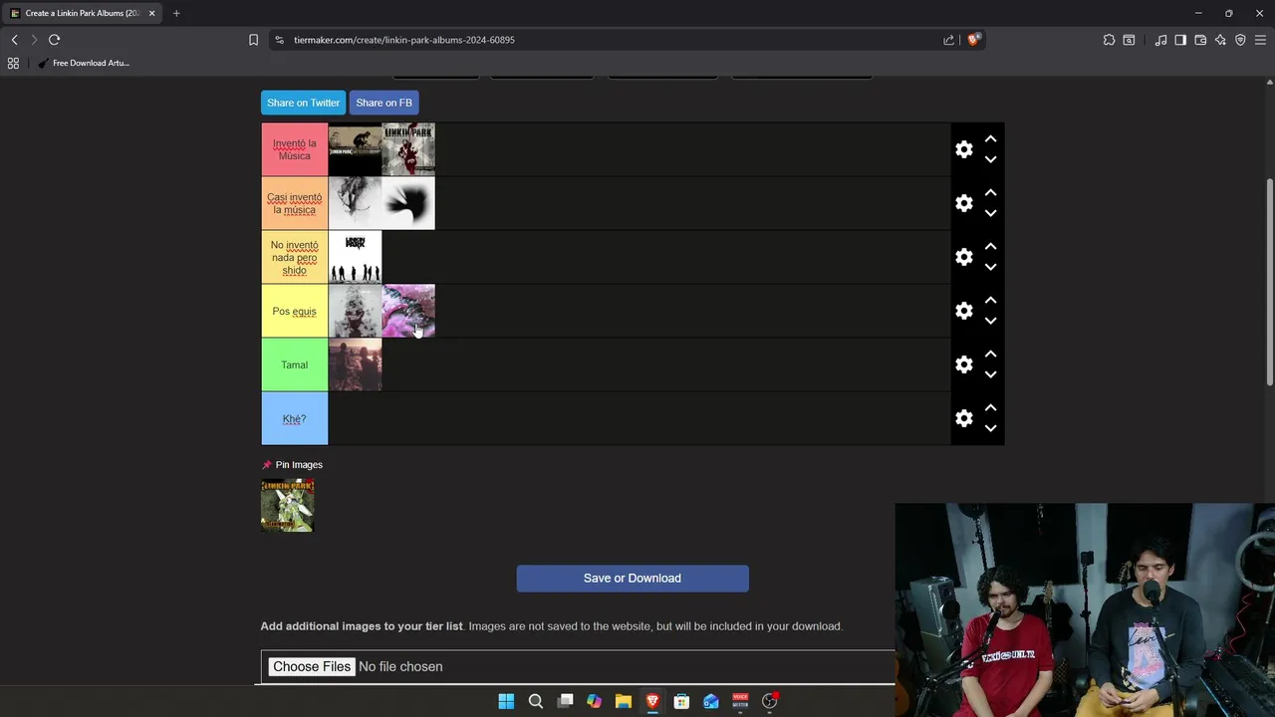Move No inventó nada tier down
This screenshot has width=1275, height=717.
(x=990, y=267)
